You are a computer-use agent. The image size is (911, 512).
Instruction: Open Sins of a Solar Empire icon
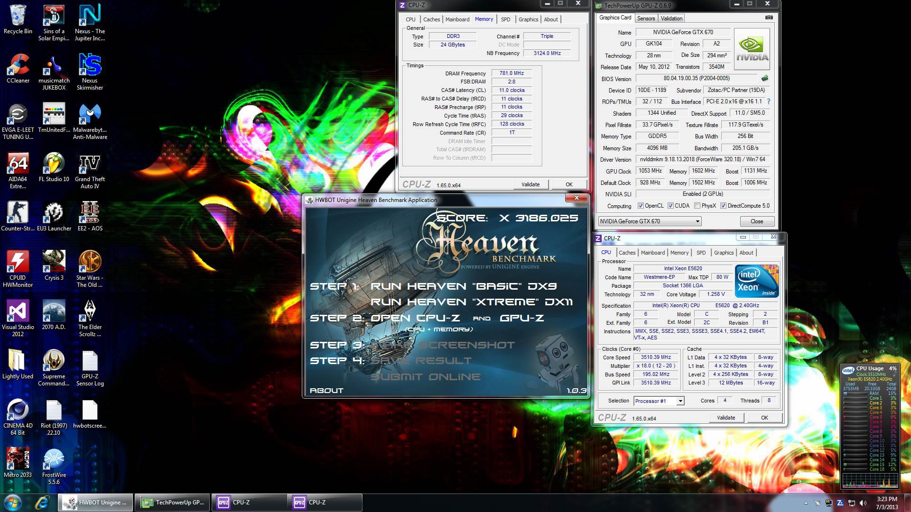54,23
